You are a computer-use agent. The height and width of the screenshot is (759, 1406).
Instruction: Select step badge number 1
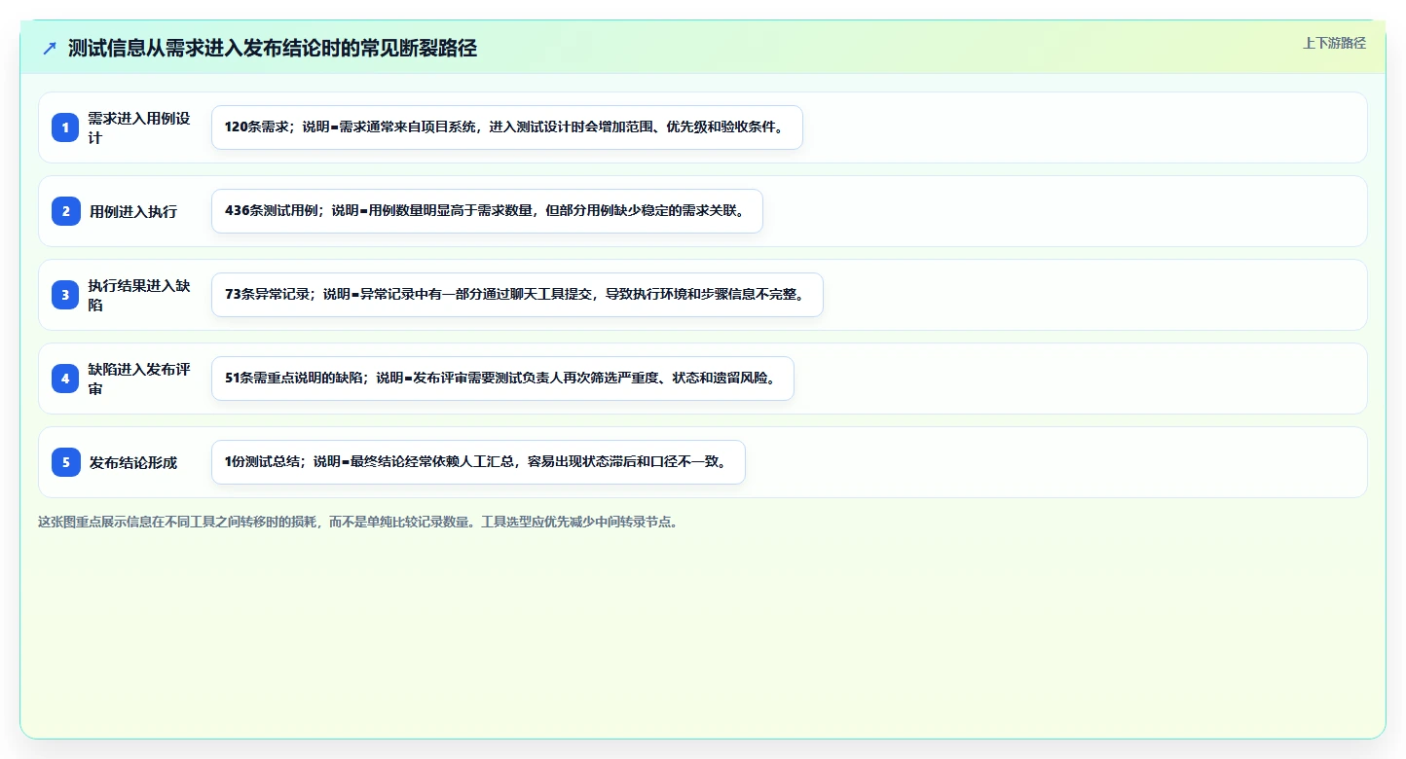66,127
